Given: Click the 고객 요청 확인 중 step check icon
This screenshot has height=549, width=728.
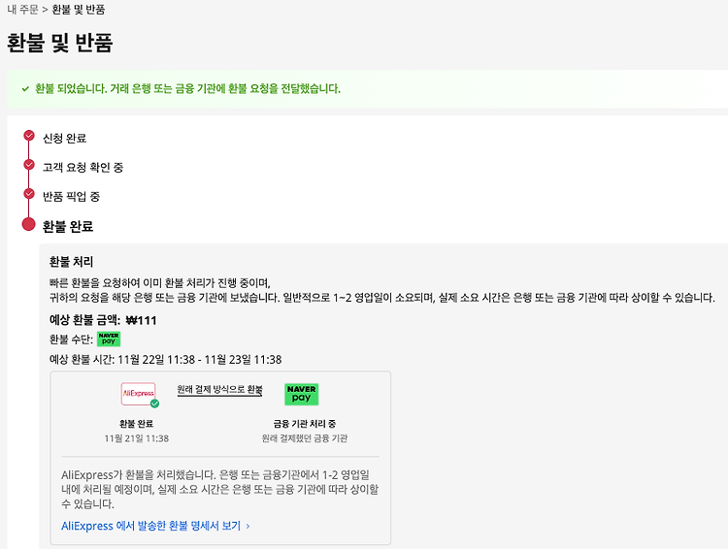Looking at the screenshot, I should (29, 164).
